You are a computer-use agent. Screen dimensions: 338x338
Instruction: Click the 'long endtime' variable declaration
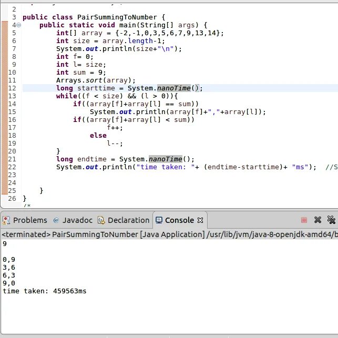point(125,159)
